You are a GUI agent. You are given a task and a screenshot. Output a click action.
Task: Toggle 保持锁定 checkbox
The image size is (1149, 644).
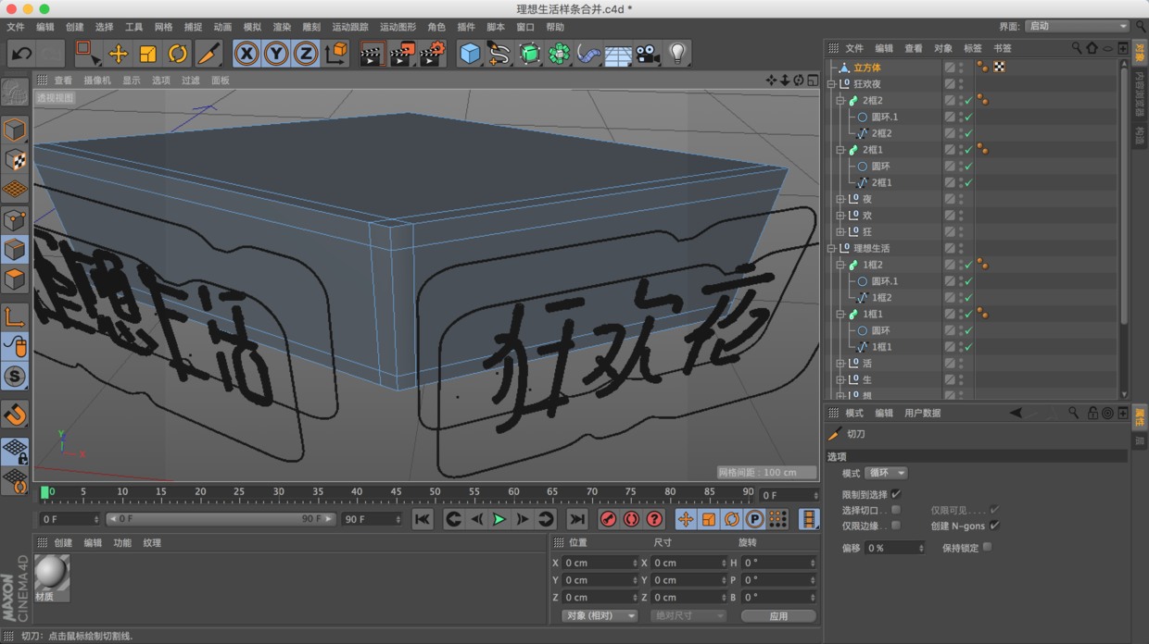pos(988,548)
